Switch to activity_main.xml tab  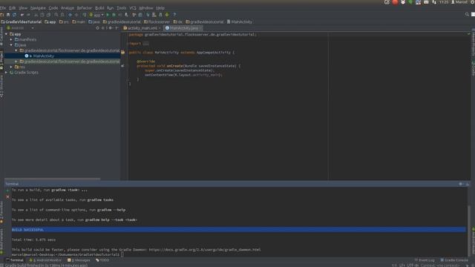142,28
